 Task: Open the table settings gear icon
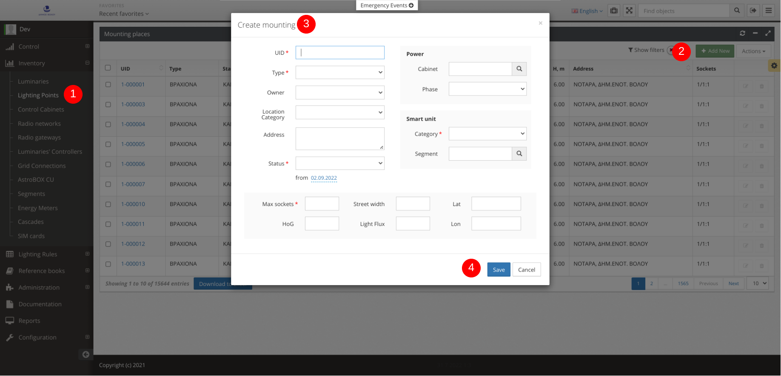point(774,65)
